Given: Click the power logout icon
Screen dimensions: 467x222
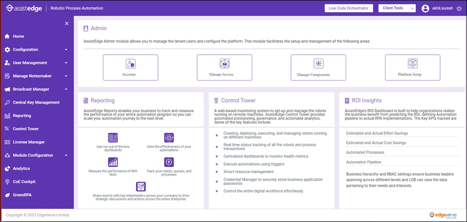Looking at the screenshot, I should [x=459, y=8].
